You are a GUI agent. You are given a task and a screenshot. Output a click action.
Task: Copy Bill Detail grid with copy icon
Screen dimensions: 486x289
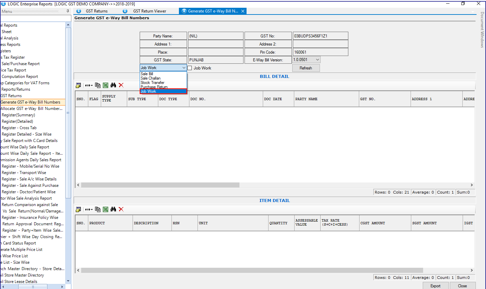click(x=98, y=85)
